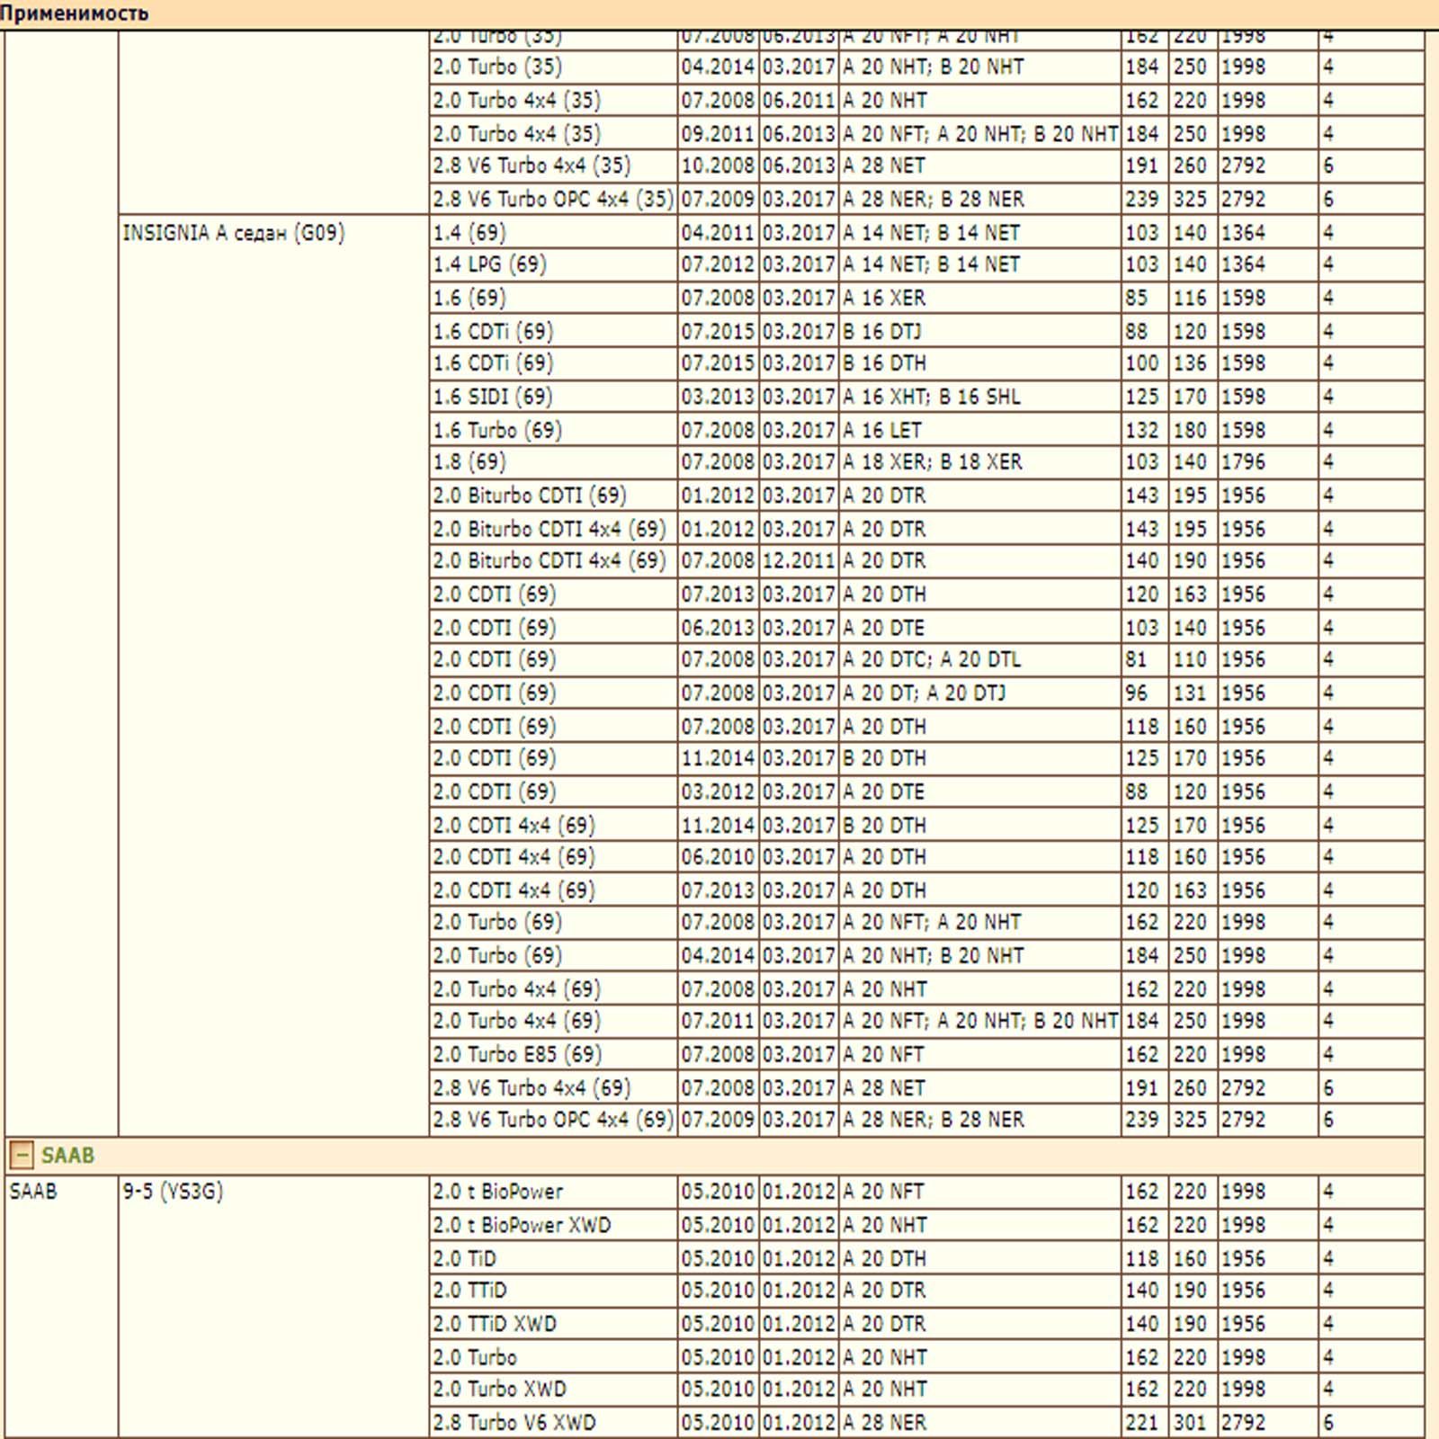Select the 2.8 Turbo V6 XWD modification
This screenshot has height=1439, width=1439.
click(554, 1423)
